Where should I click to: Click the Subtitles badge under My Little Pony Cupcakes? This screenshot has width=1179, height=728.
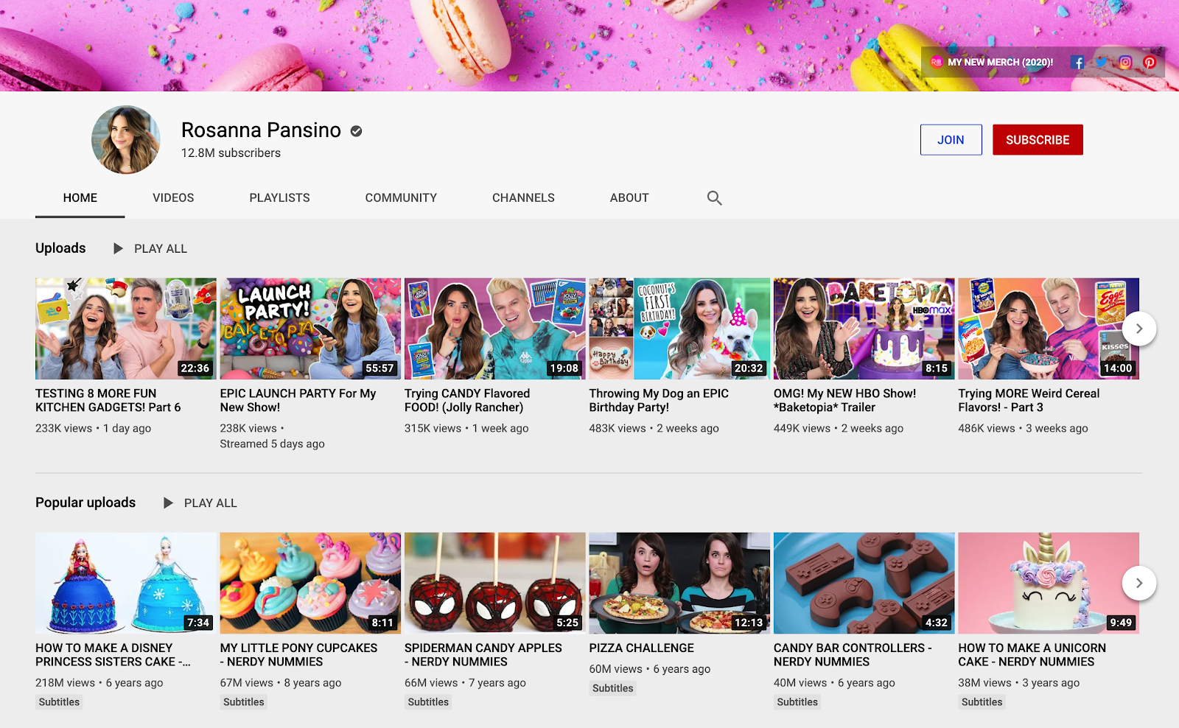244,702
